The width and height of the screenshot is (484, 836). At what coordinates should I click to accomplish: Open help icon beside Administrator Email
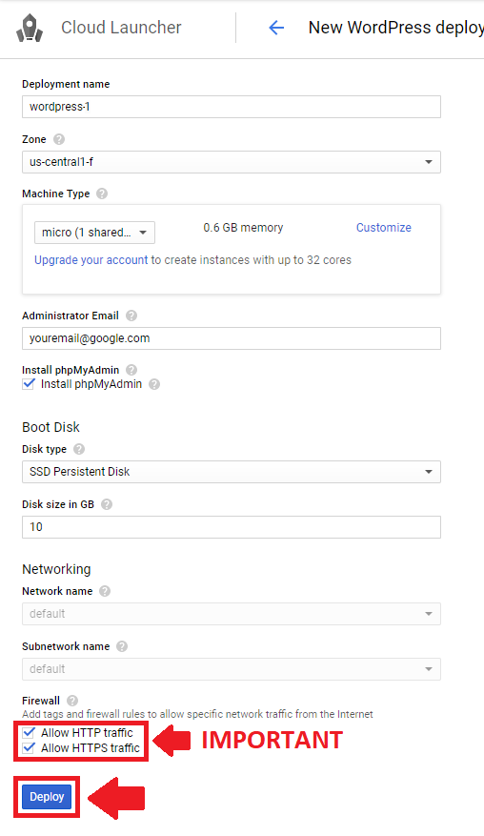pos(131,316)
